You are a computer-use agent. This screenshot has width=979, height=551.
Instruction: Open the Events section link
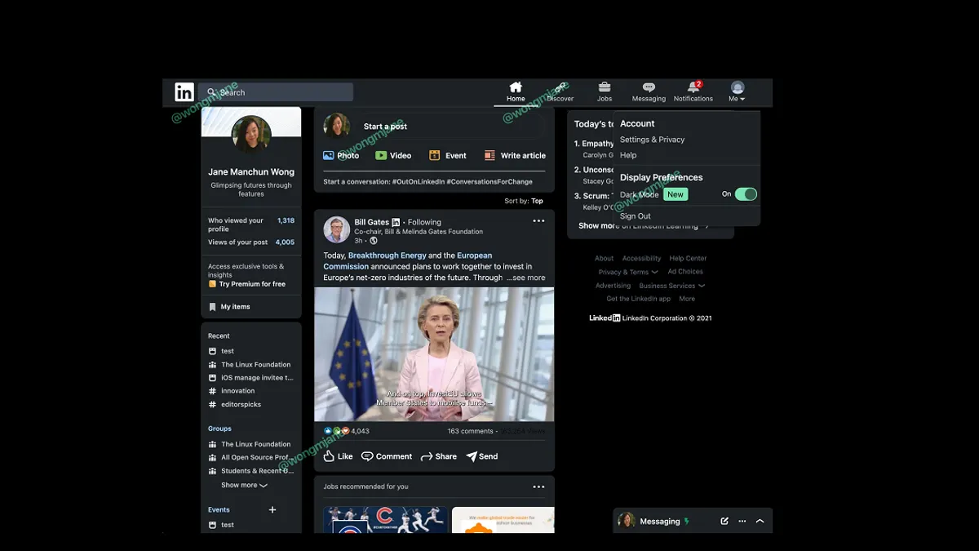coord(219,510)
